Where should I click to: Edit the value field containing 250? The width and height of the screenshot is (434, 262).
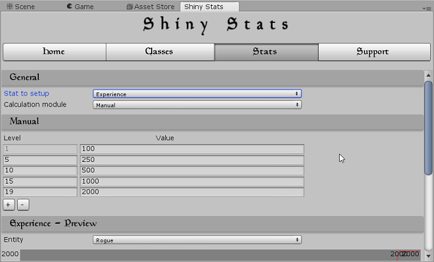click(x=192, y=160)
